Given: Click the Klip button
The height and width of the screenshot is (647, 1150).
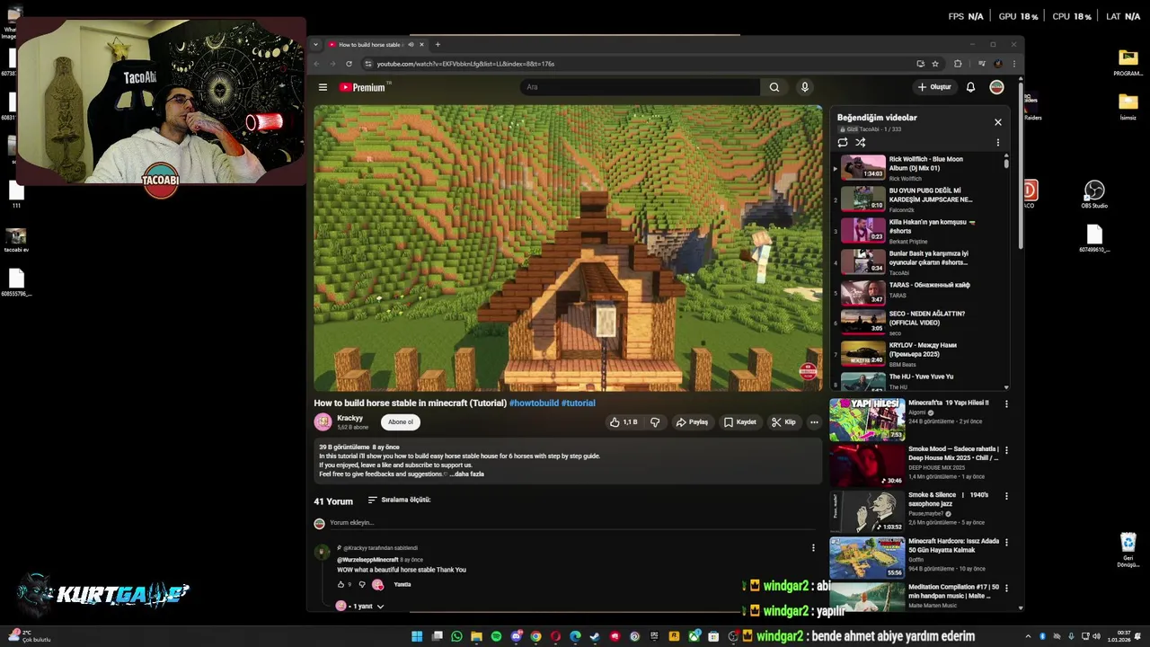Looking at the screenshot, I should (783, 421).
